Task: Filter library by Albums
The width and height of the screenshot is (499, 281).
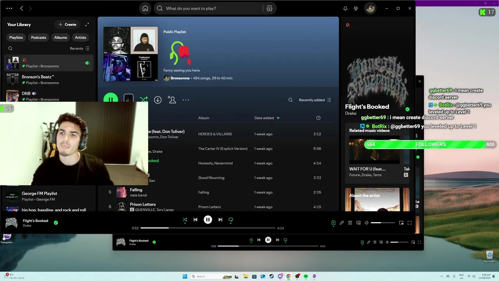Action: tap(60, 37)
